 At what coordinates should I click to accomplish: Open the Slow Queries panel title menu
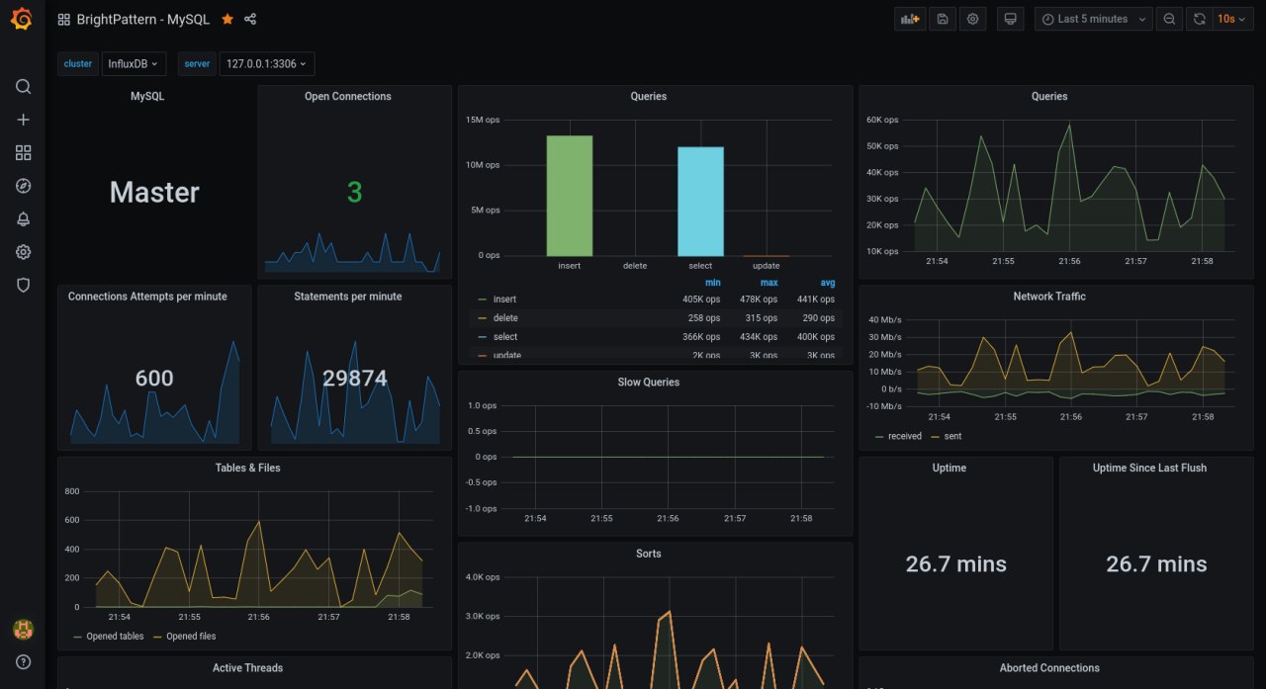click(x=648, y=382)
